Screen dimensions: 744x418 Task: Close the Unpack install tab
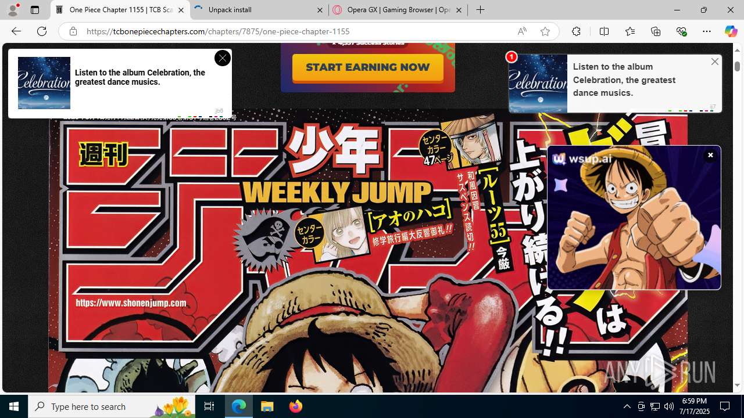320,10
